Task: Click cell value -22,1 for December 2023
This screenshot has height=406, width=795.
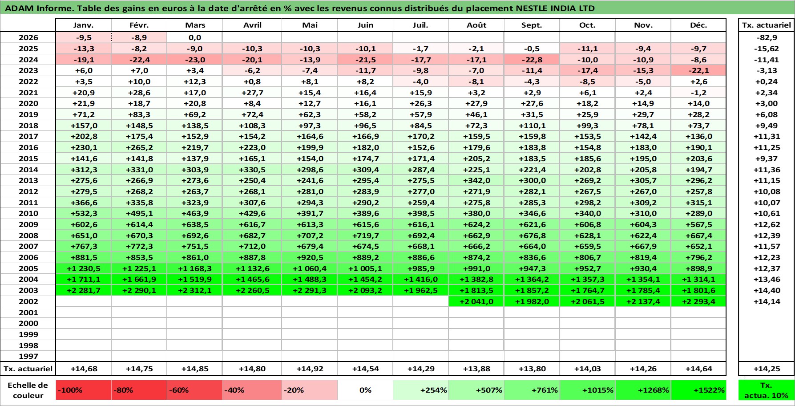Action: pyautogui.click(x=698, y=70)
